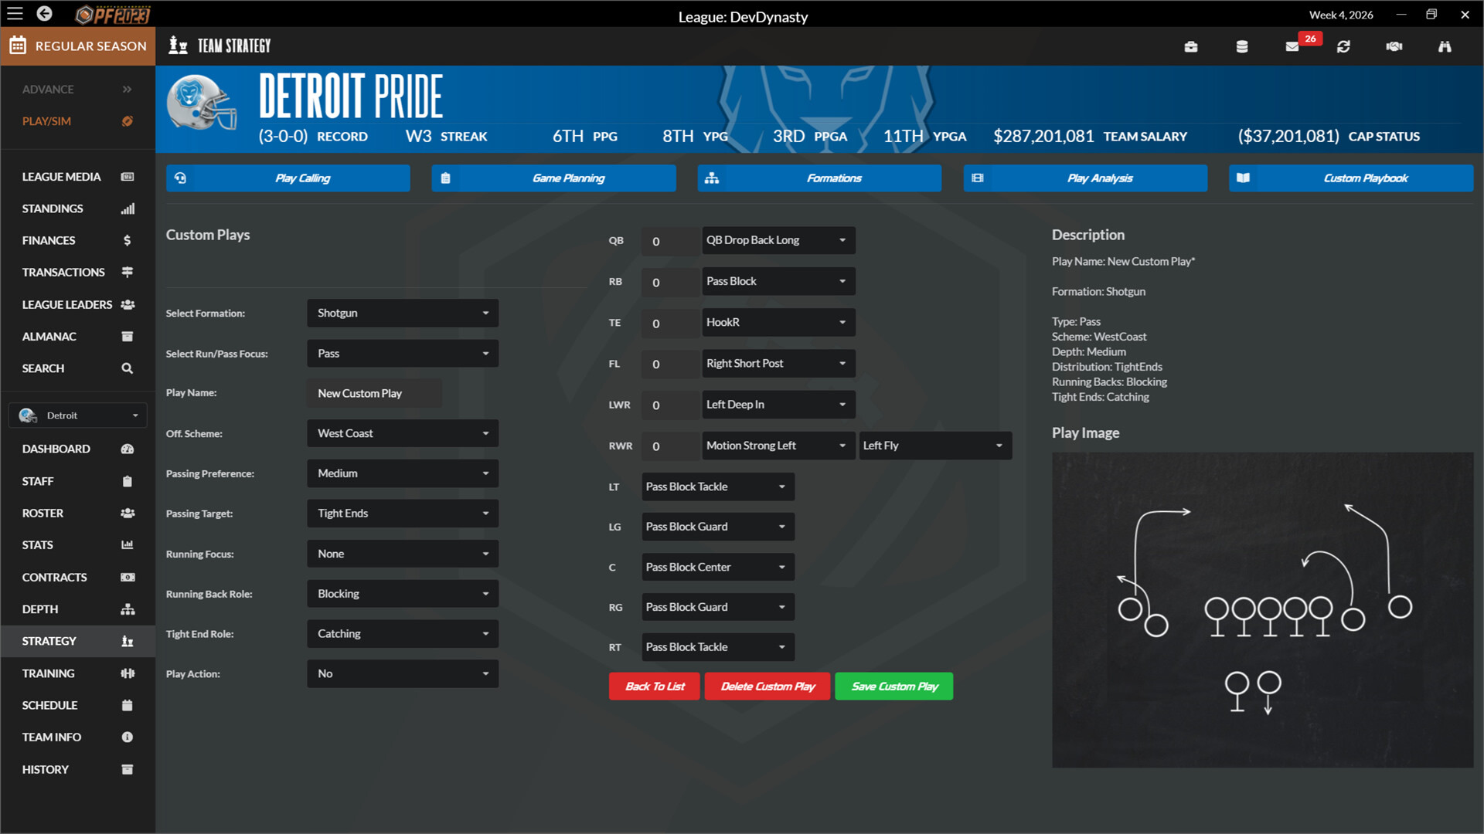Open the mail inbox showing 26 messages
The image size is (1484, 834).
(x=1292, y=46)
